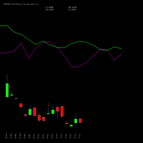Select the 02 Jun date label

[x=38, y=136]
